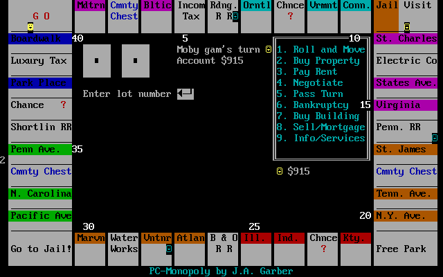The width and height of the screenshot is (443, 277).
Task: Click the orange Tenn. Ave. band
Action: 406,194
